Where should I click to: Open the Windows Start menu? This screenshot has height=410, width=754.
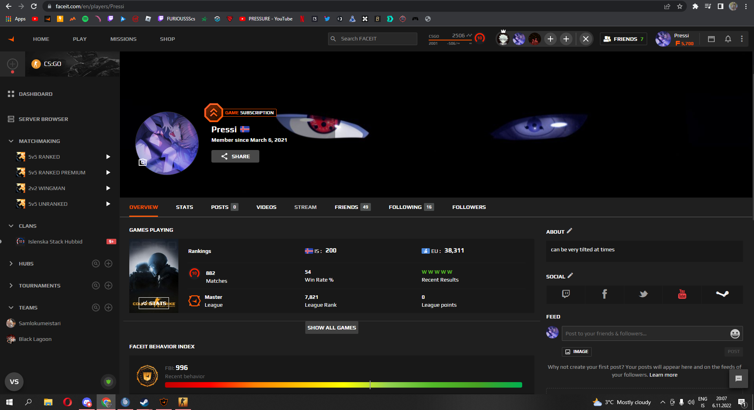tap(9, 402)
